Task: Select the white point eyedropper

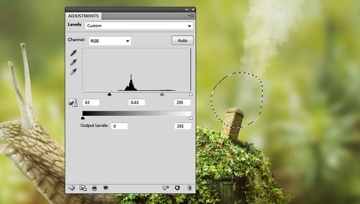Action: click(x=74, y=72)
